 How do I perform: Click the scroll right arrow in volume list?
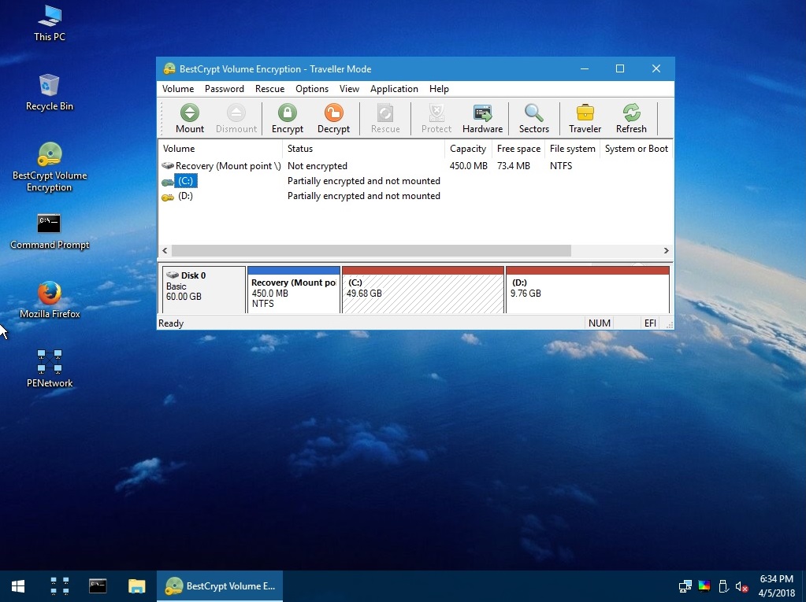667,250
